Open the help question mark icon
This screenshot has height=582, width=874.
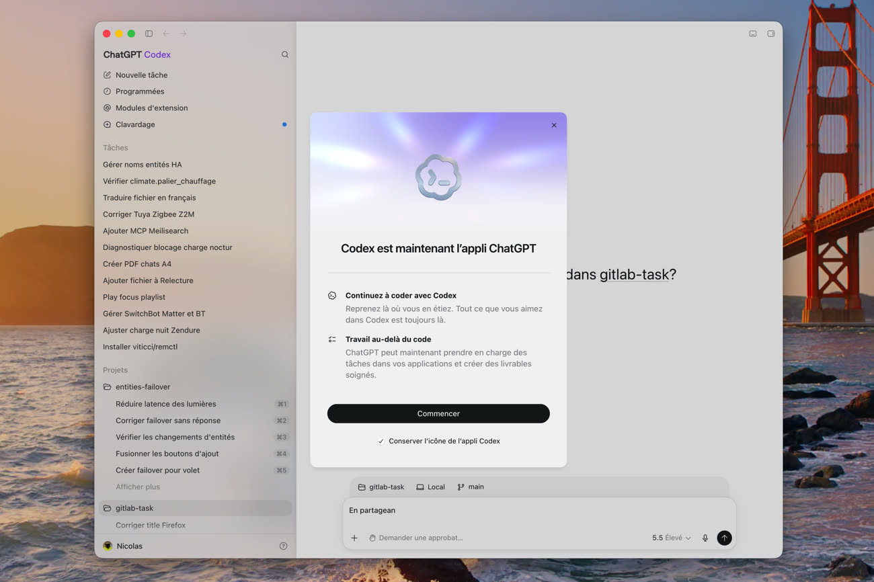tap(284, 546)
